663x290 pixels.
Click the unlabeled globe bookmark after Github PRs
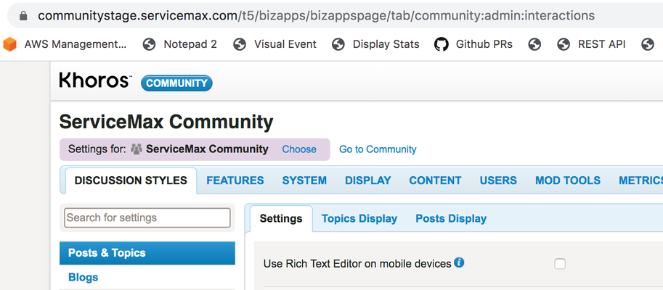point(534,44)
